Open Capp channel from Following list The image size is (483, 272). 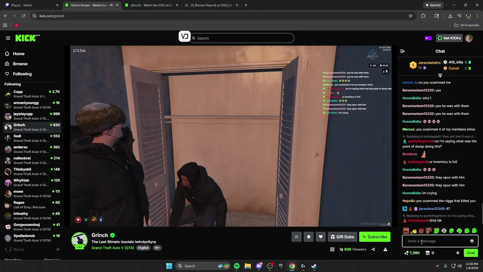[32, 94]
